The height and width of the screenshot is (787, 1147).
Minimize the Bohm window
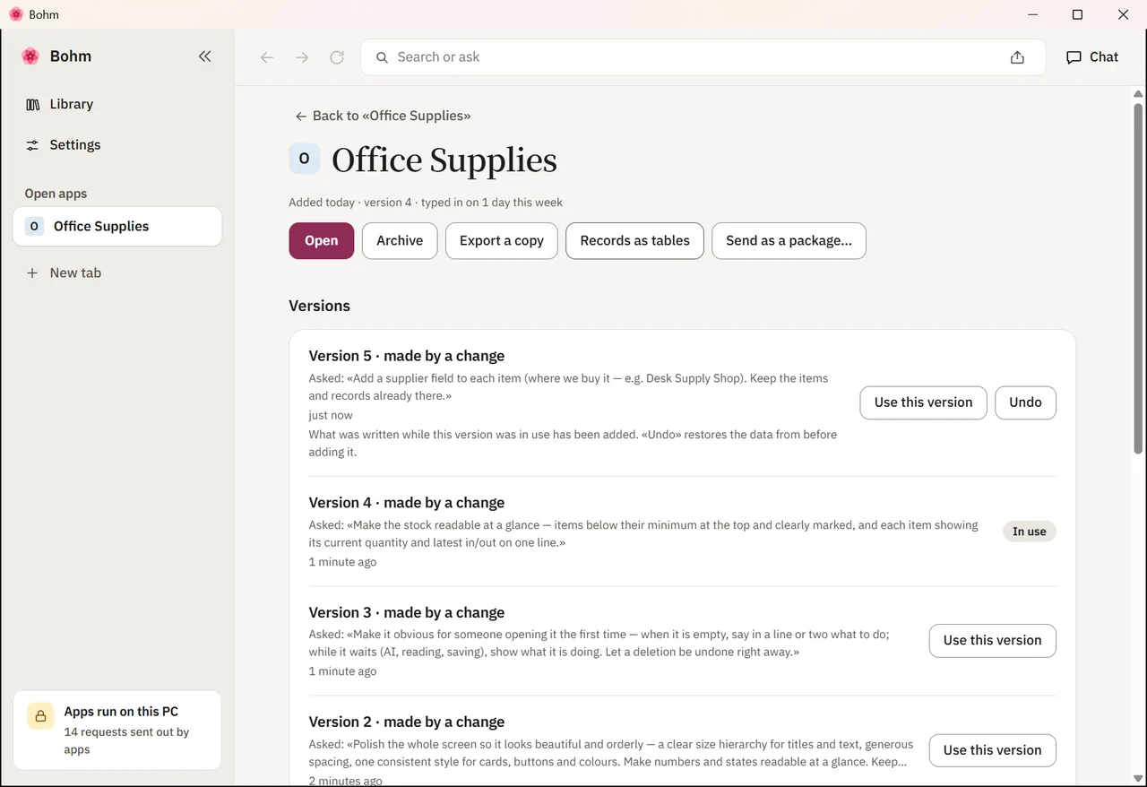coord(1033,14)
